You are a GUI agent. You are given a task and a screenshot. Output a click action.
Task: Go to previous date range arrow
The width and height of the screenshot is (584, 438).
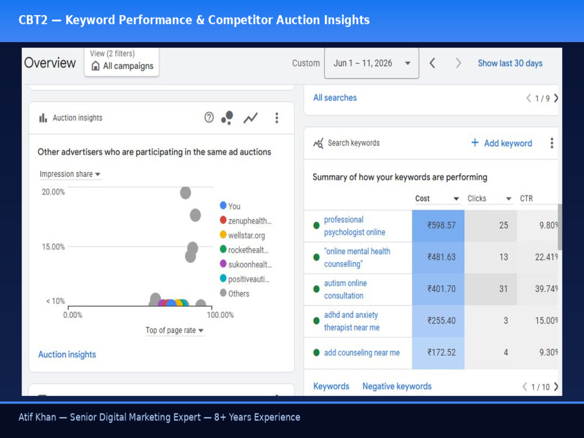pos(432,63)
